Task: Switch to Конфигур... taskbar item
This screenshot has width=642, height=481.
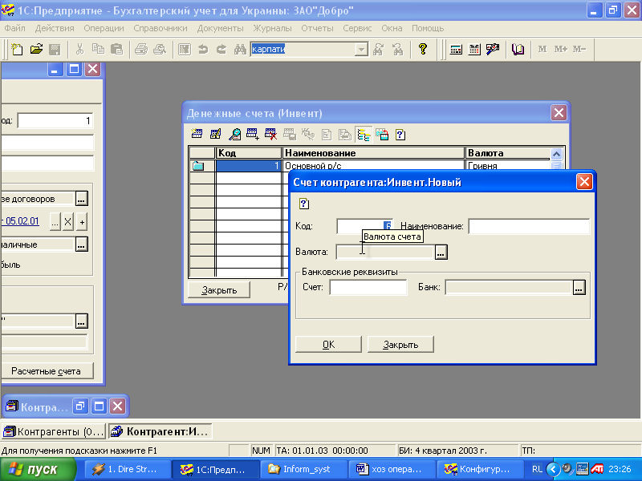Action: [481, 469]
